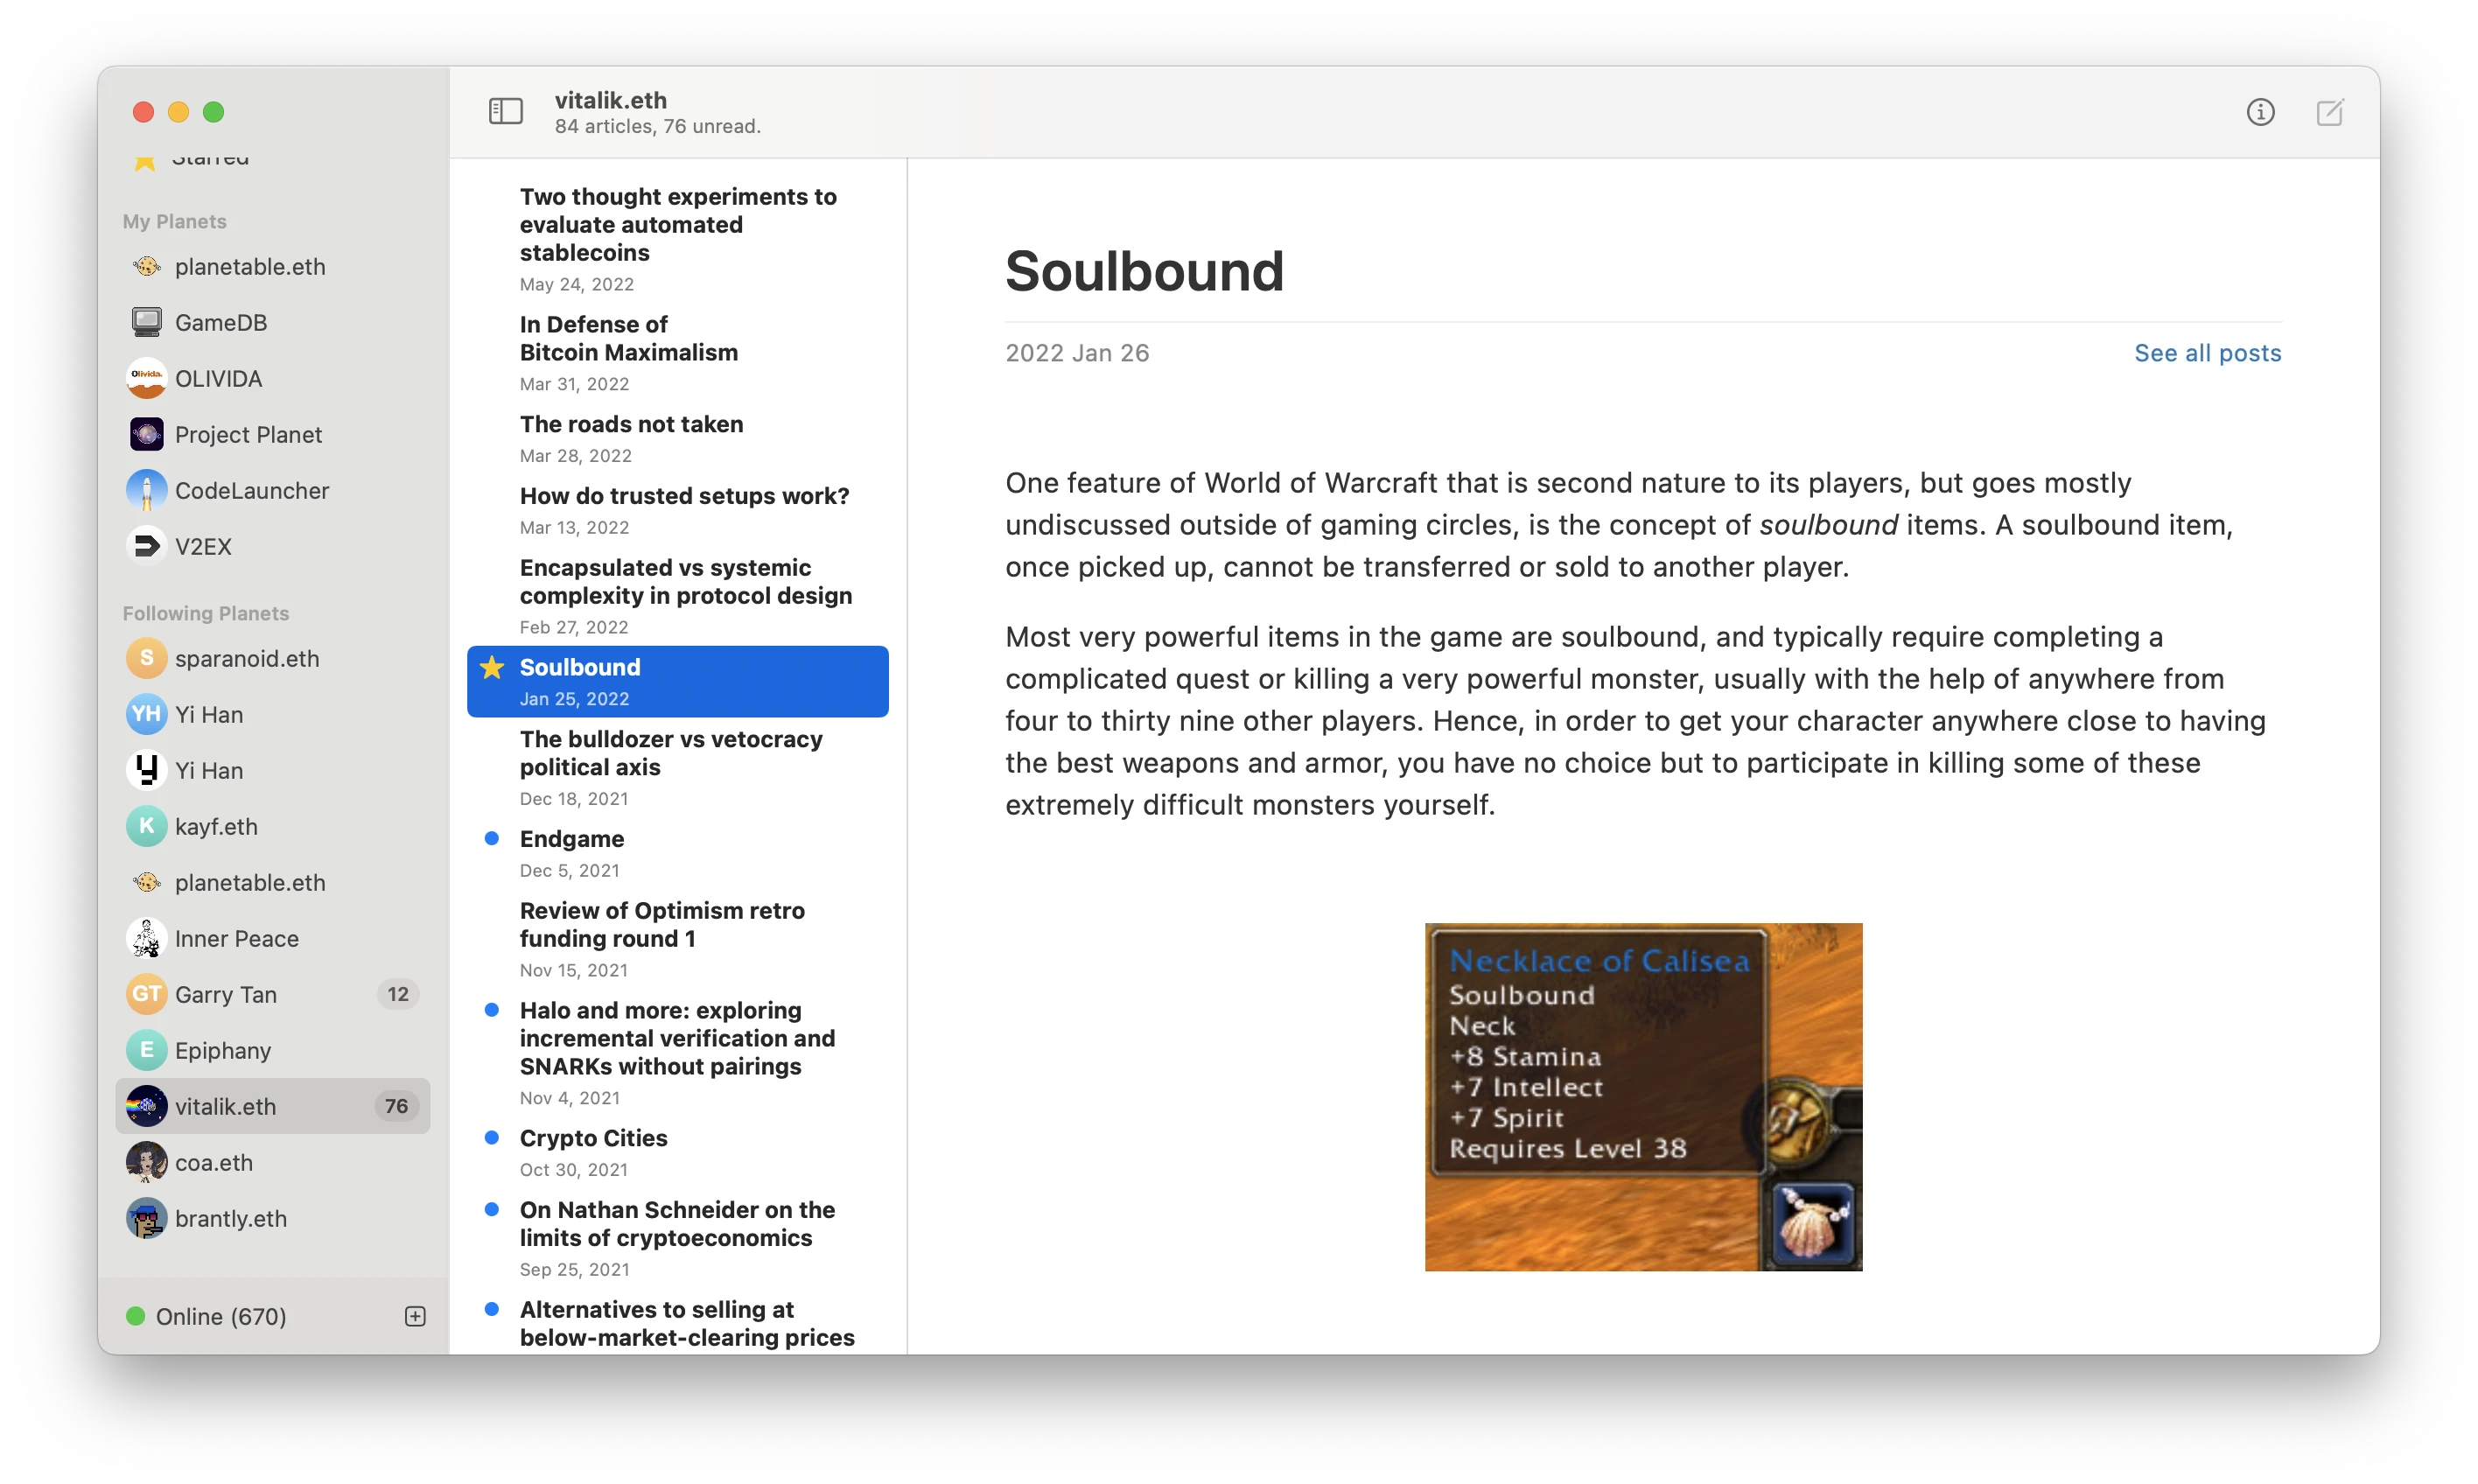Click the sidebar panel toggle icon

tap(505, 111)
